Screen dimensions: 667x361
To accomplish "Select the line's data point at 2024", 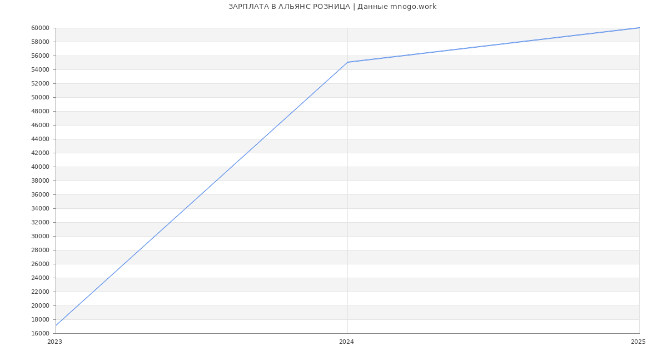I will (347, 62).
